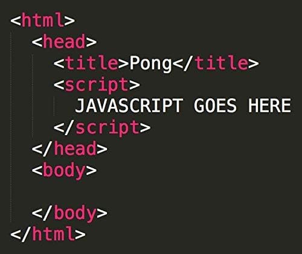Screen dimensions: 302x254
Task: Click the indent guide beside JAVASCRIPT line
Action: click(x=54, y=106)
